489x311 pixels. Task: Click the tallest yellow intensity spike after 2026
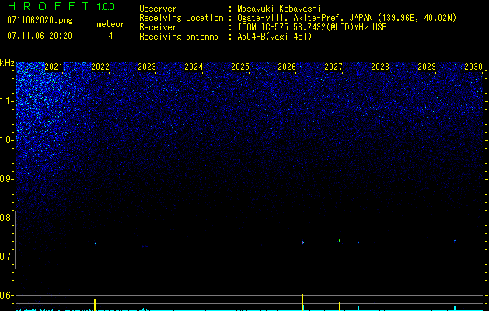[x=302, y=302]
